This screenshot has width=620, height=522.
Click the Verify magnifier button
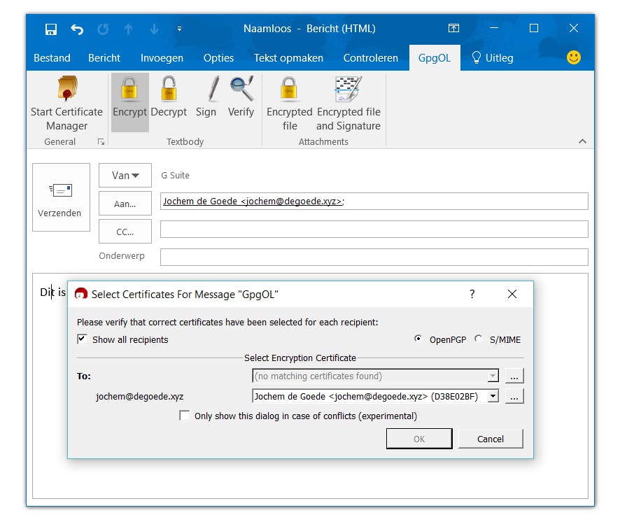[x=241, y=98]
